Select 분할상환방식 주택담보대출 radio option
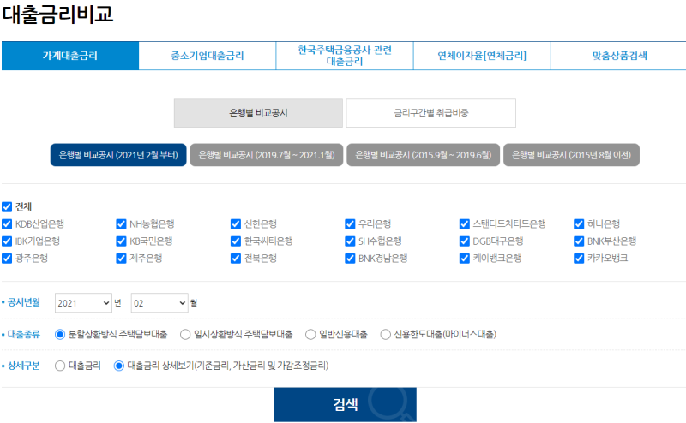The height and width of the screenshot is (423, 686). pyautogui.click(x=60, y=335)
